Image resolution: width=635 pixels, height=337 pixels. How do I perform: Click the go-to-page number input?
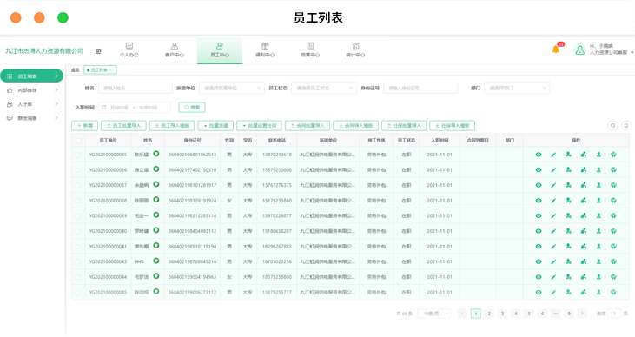614,314
